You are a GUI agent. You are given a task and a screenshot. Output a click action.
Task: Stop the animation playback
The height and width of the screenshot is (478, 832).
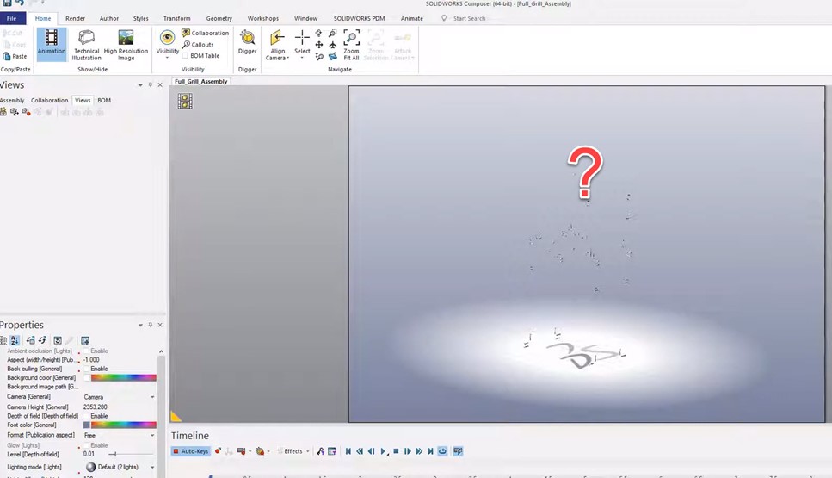click(x=396, y=451)
